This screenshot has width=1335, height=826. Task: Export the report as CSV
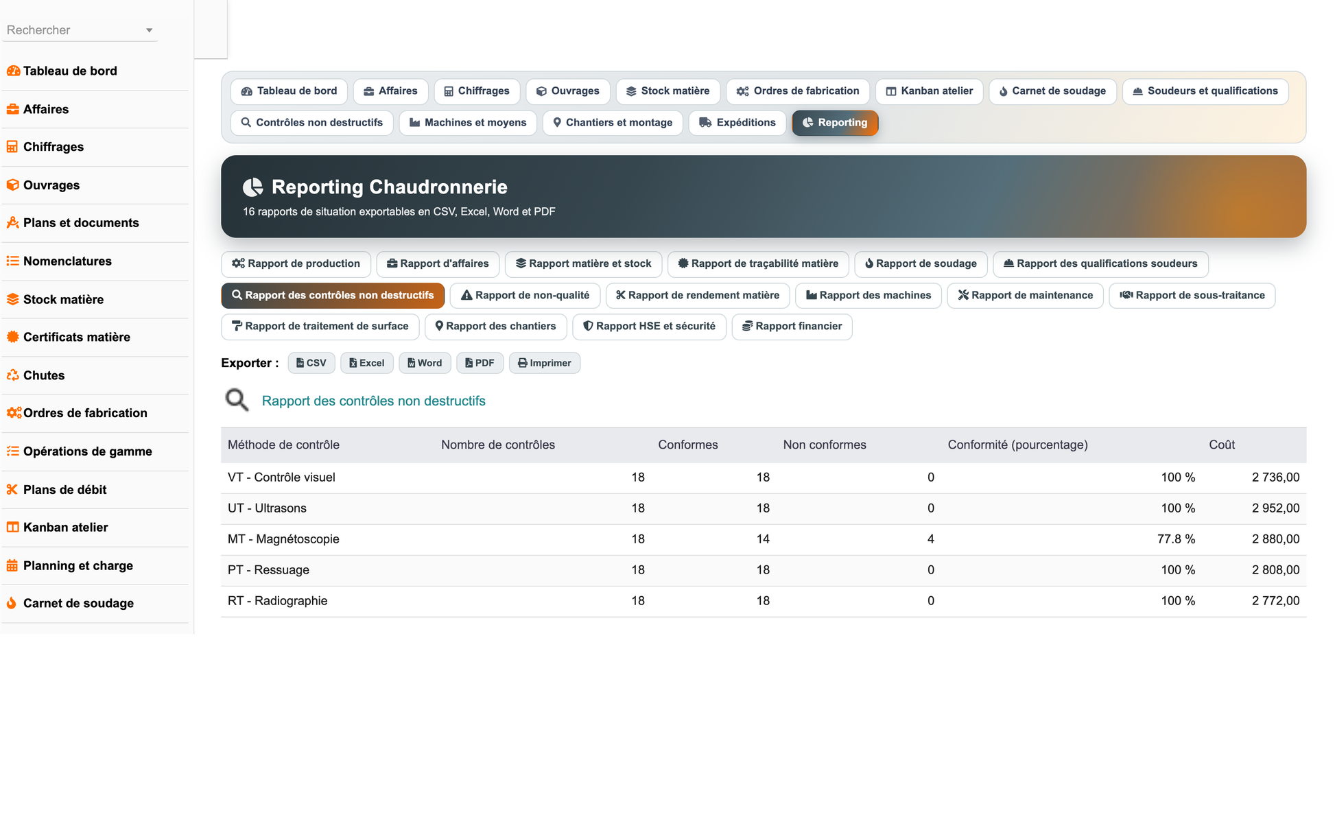pos(311,363)
